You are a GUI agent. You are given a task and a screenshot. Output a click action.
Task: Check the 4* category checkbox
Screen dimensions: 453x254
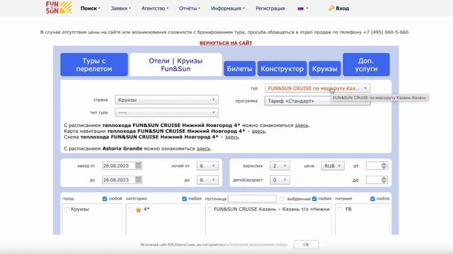pos(130,210)
